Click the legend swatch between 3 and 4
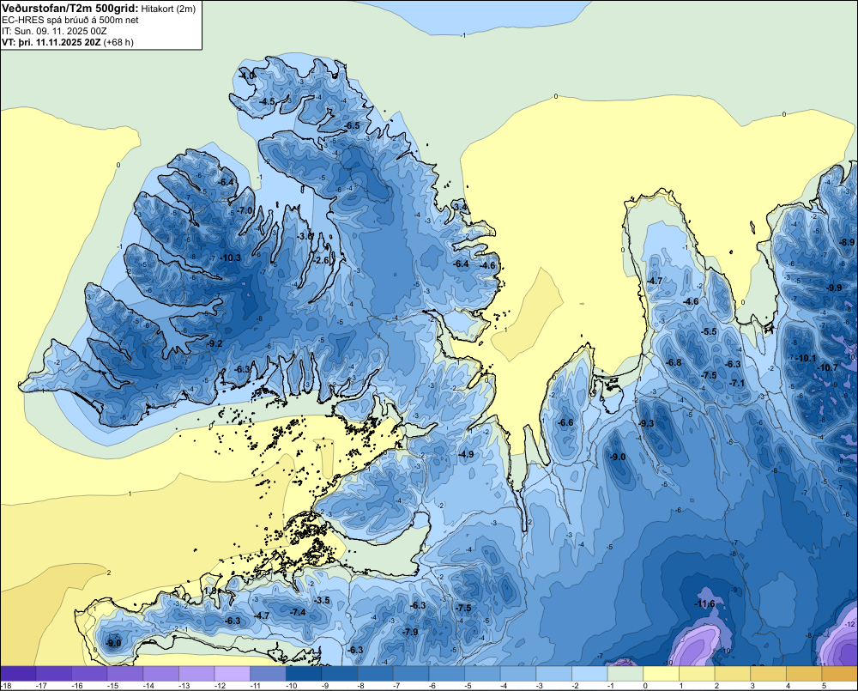Viewport: 858px width, 691px height. point(768,674)
